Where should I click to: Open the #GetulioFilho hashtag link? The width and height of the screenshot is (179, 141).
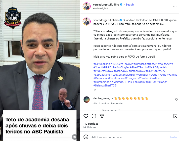pyautogui.click(x=102, y=64)
